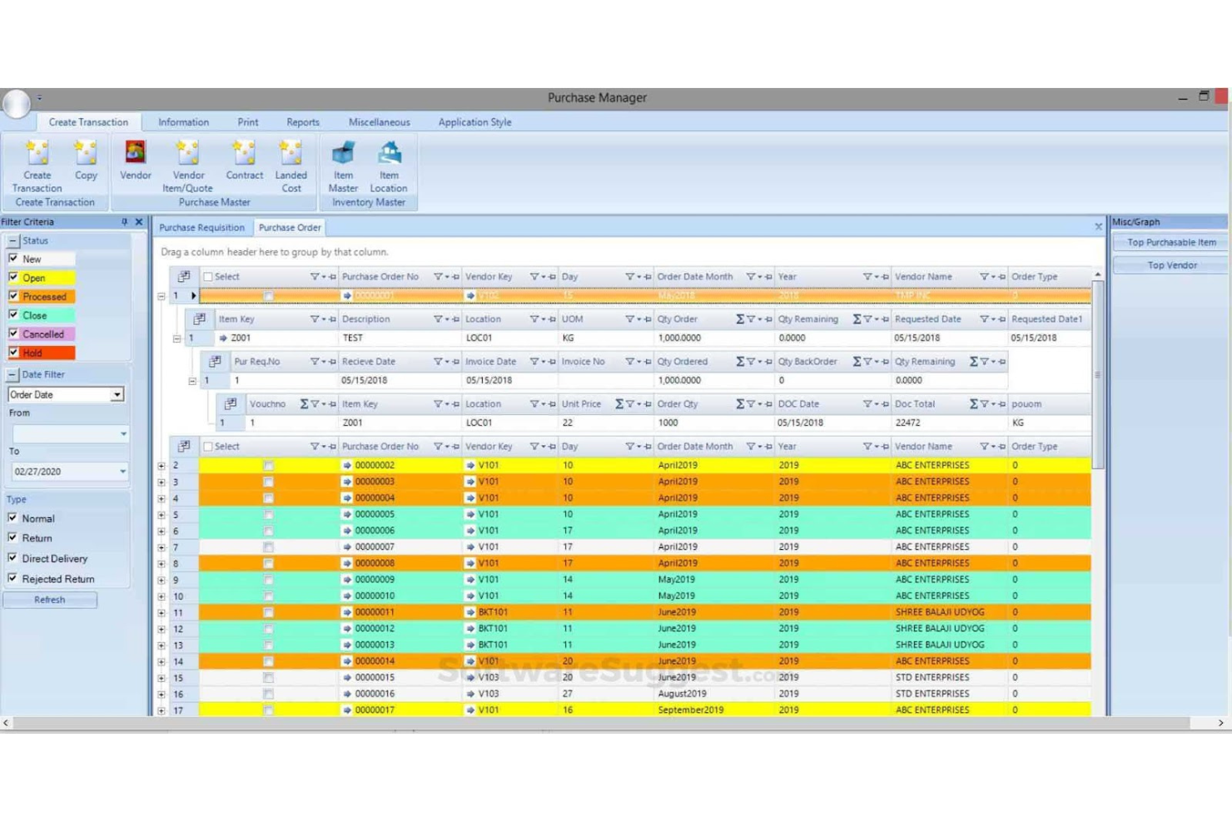Open the From date dropdown
The width and height of the screenshot is (1232, 821).
(x=123, y=433)
